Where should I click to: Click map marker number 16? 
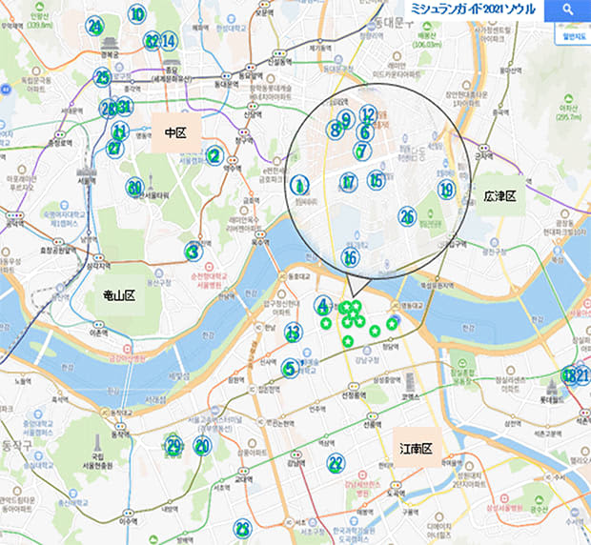[x=351, y=258]
